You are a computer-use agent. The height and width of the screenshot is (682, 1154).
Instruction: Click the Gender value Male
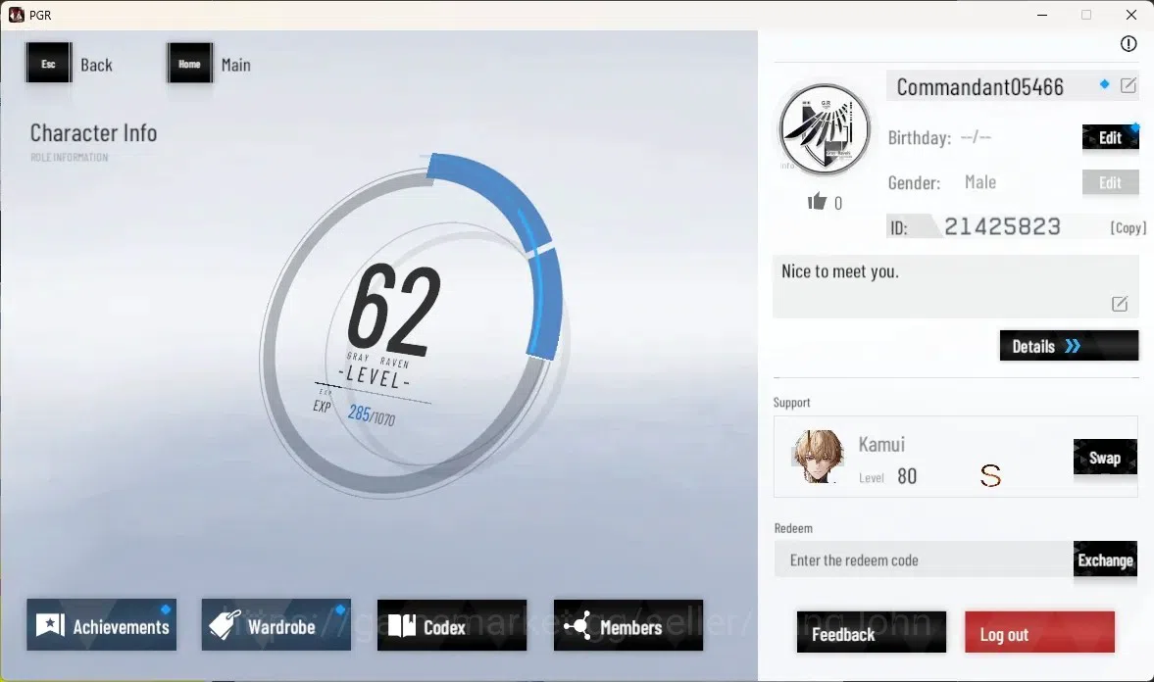[x=980, y=182]
